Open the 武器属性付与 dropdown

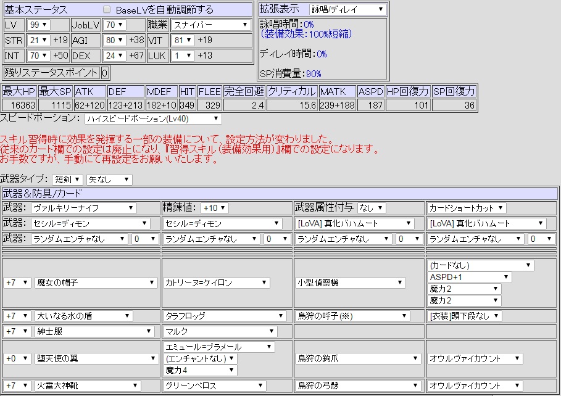pos(371,208)
